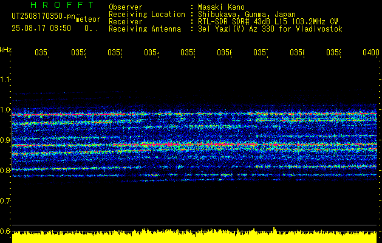Click the 0354 time marker
Image resolution: width=382 pixels, height=243 pixels.
pos(152,52)
